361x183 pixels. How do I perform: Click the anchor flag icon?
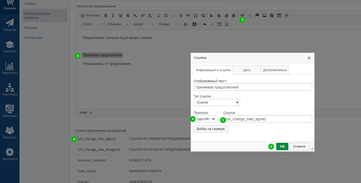[x=257, y=15]
